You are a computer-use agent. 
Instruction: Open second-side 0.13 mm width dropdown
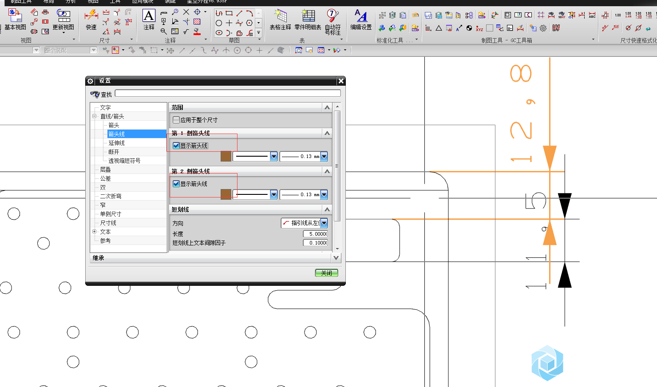pyautogui.click(x=324, y=194)
